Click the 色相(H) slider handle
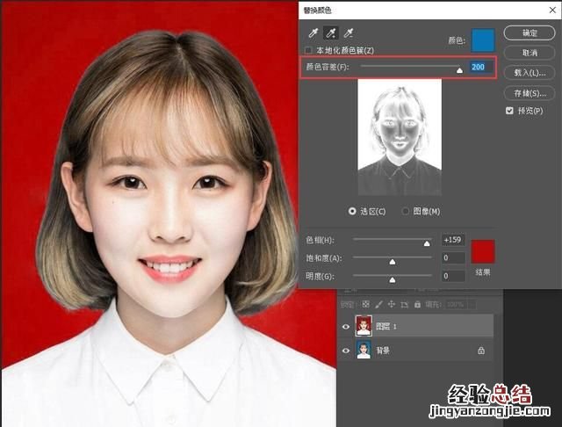The height and width of the screenshot is (427, 562). [427, 243]
